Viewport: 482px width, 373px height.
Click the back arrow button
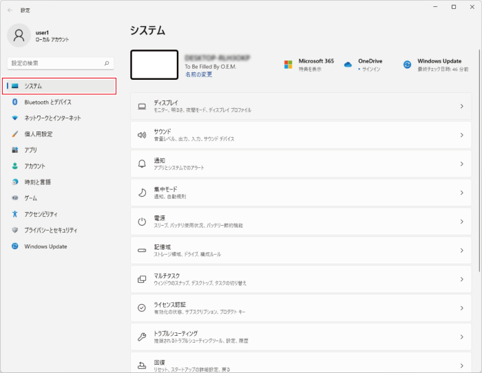point(10,10)
